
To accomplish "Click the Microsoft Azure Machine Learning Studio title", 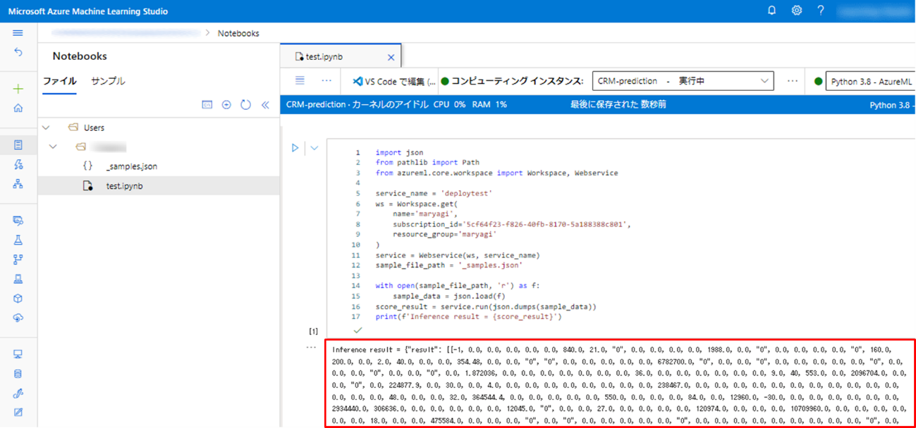I will (x=88, y=11).
